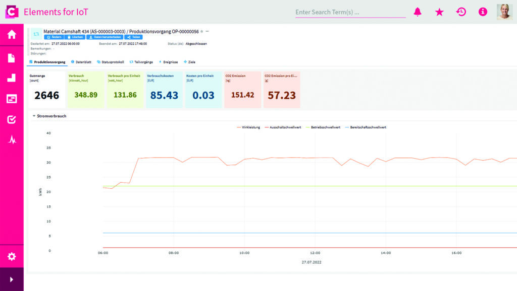Screen dimensions: 517x291
Task: Open the Home icon in the sidebar
Action: click(12, 35)
